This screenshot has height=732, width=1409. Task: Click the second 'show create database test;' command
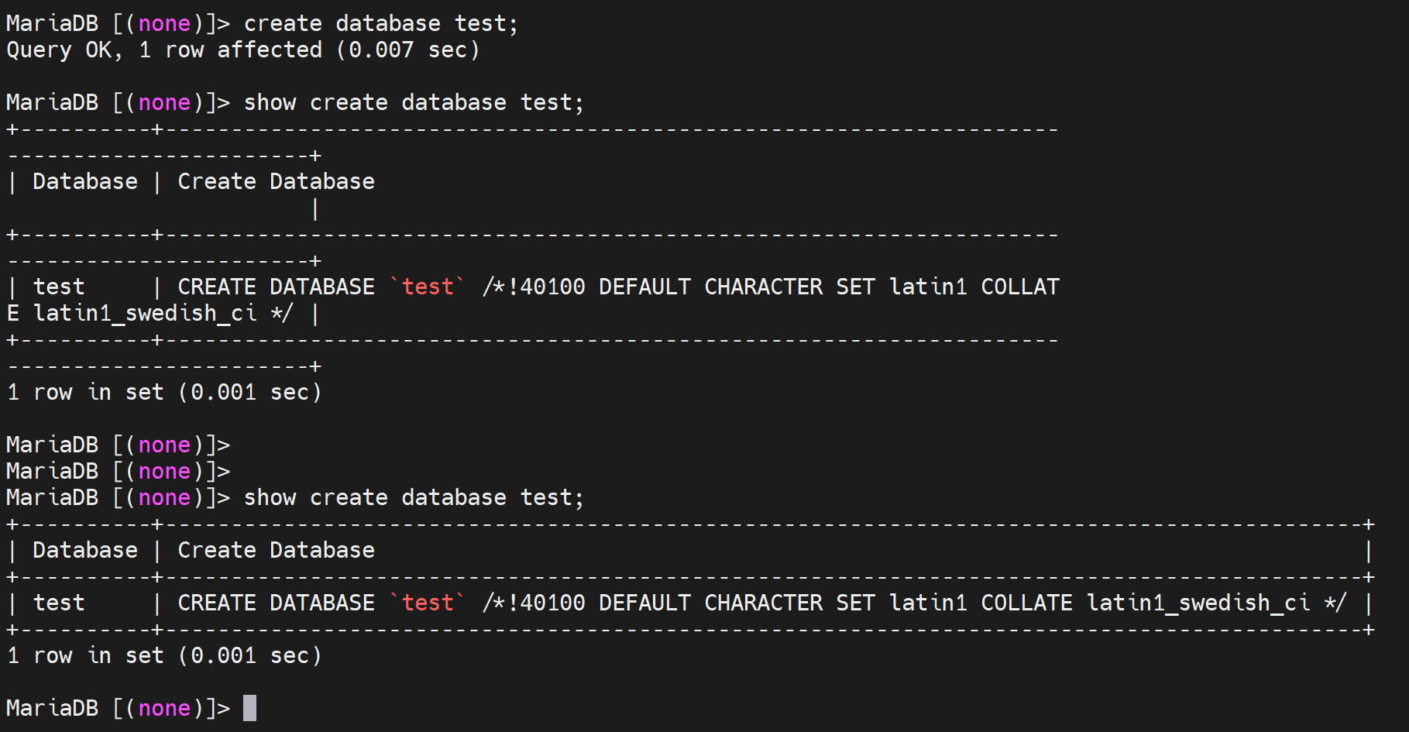point(414,497)
